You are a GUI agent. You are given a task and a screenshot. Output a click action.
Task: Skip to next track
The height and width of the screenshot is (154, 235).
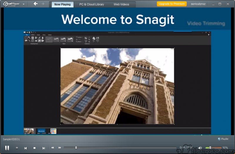pos(43,148)
